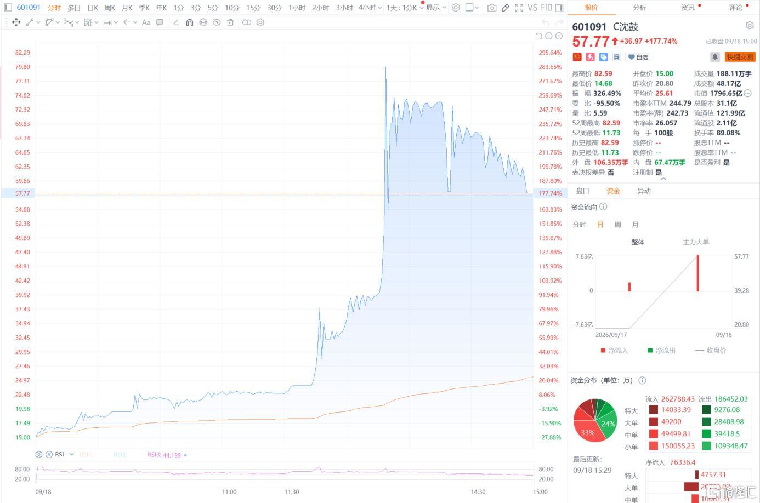Open fullscreen chart mode
Viewport: 760px width, 503px height.
[x=519, y=8]
